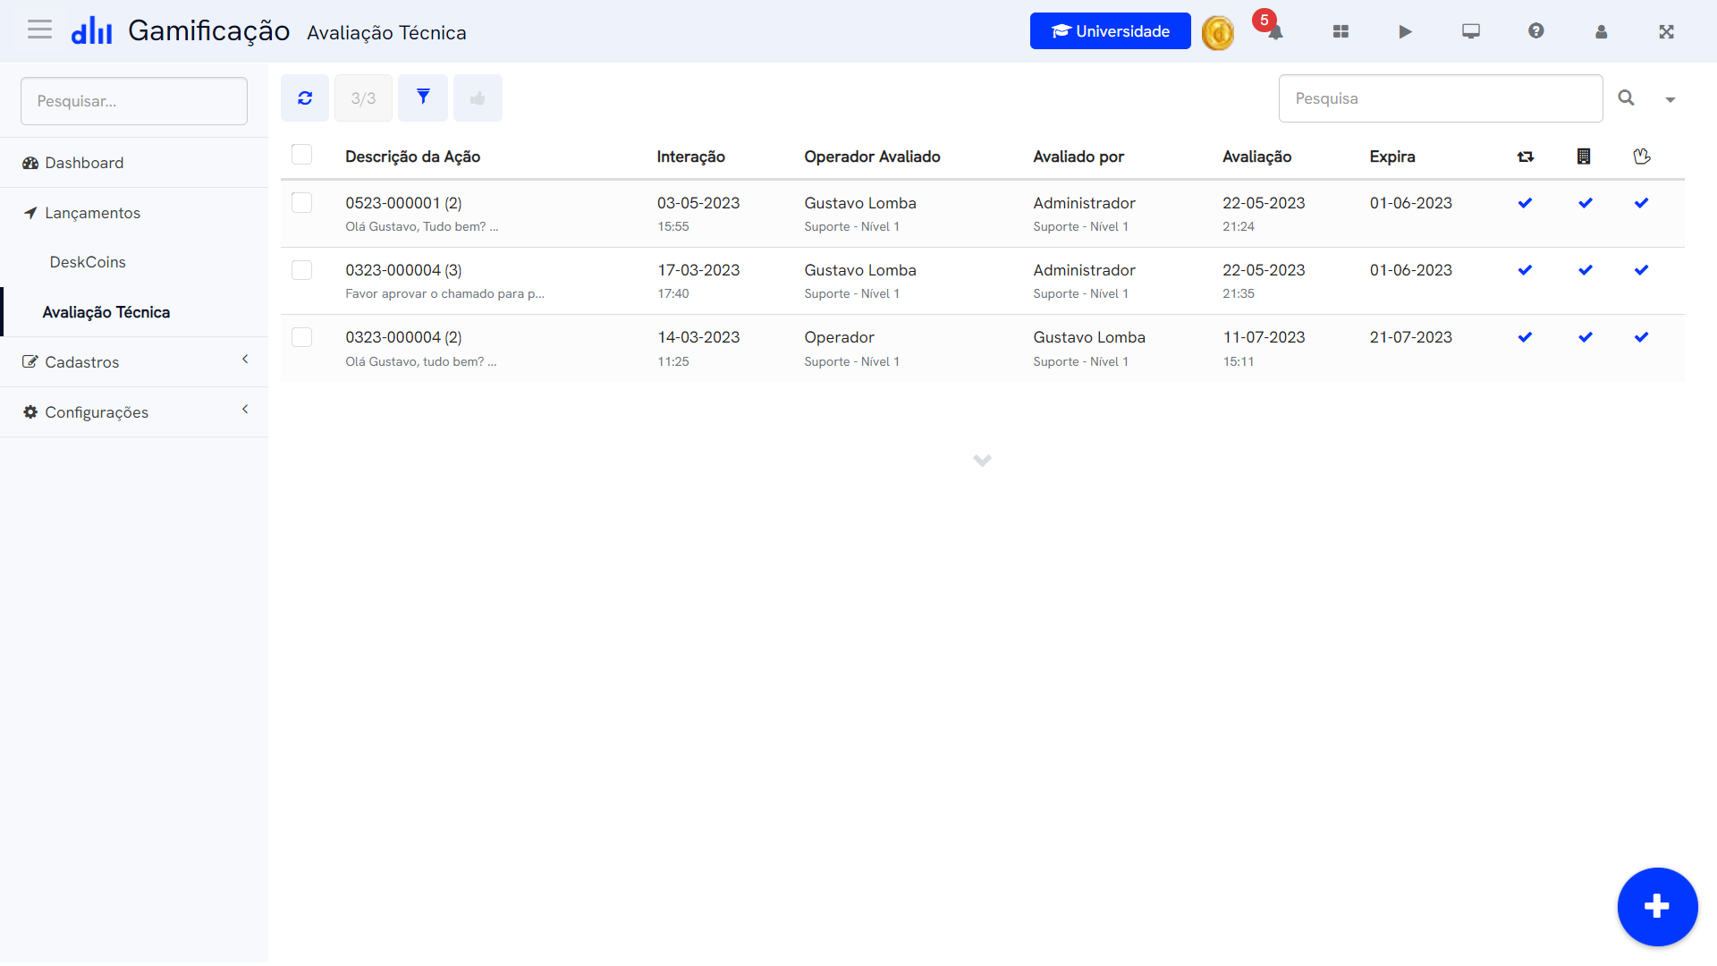Focus the Pesquisa search field
Viewport: 1717px width, 966px height.
[x=1440, y=98]
